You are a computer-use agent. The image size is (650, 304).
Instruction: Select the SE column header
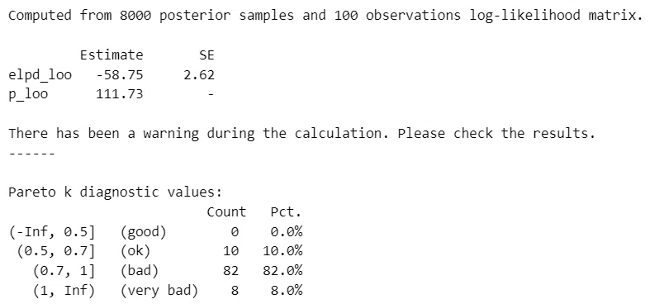pos(206,55)
